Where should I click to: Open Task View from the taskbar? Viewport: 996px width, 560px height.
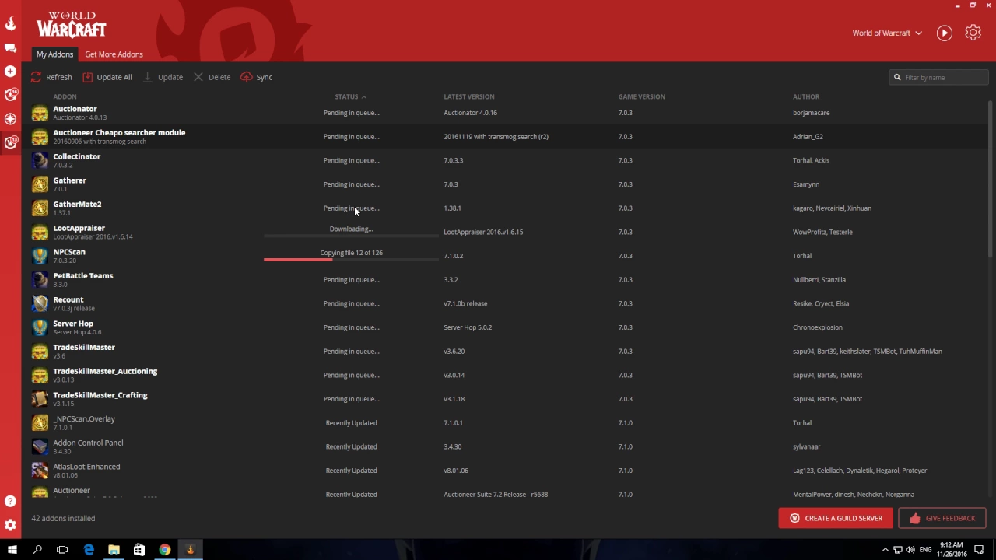tap(62, 550)
